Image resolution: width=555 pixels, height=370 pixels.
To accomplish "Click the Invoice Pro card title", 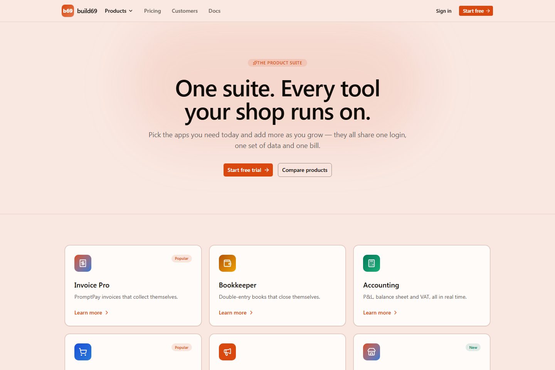I will (92, 285).
